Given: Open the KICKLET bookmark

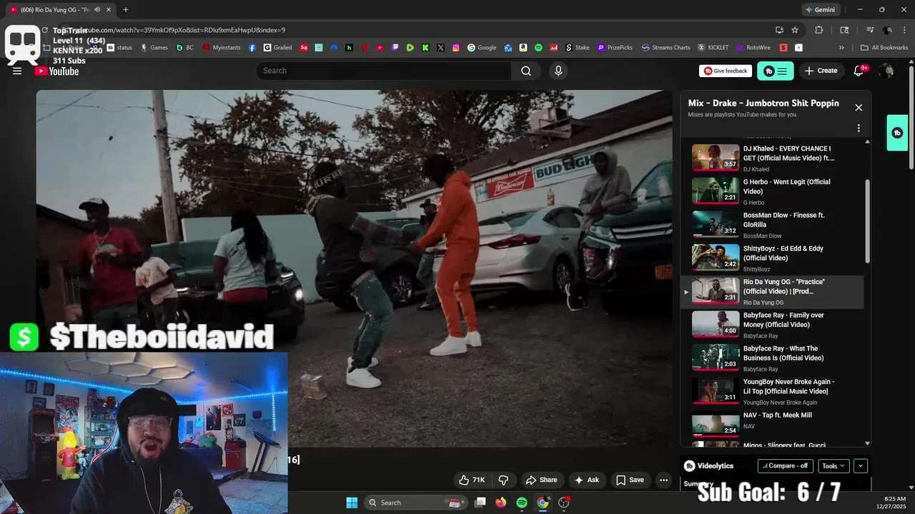Looking at the screenshot, I should [x=713, y=48].
